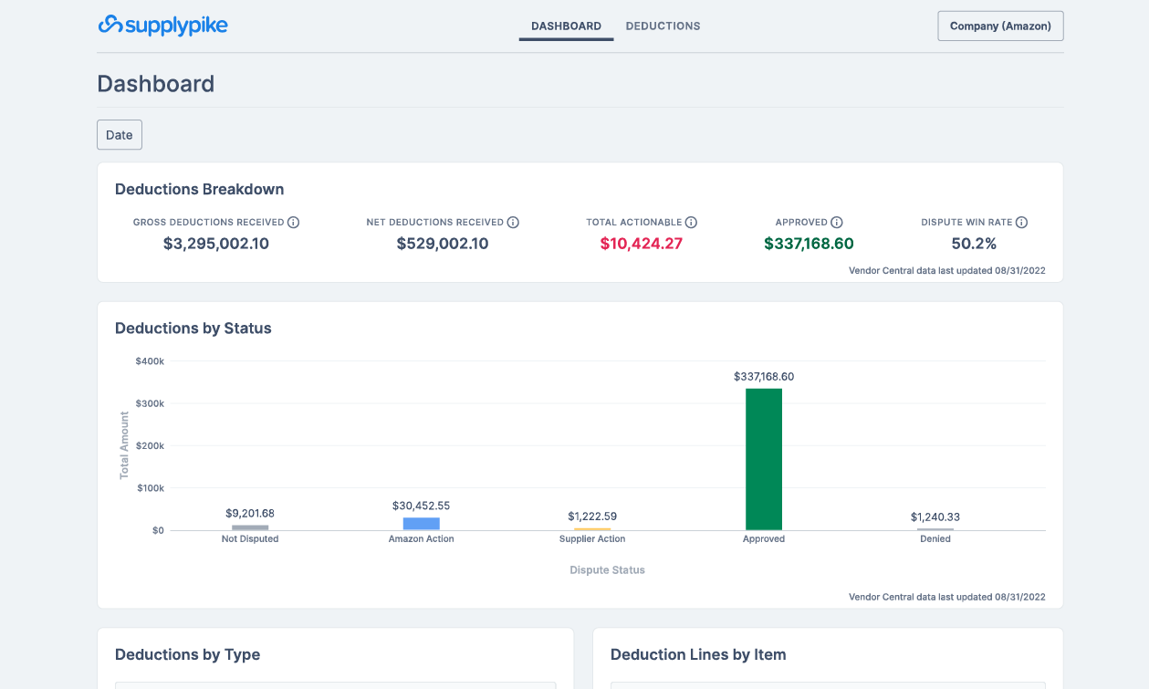Click the blue Amazon Action bar

[x=422, y=524]
